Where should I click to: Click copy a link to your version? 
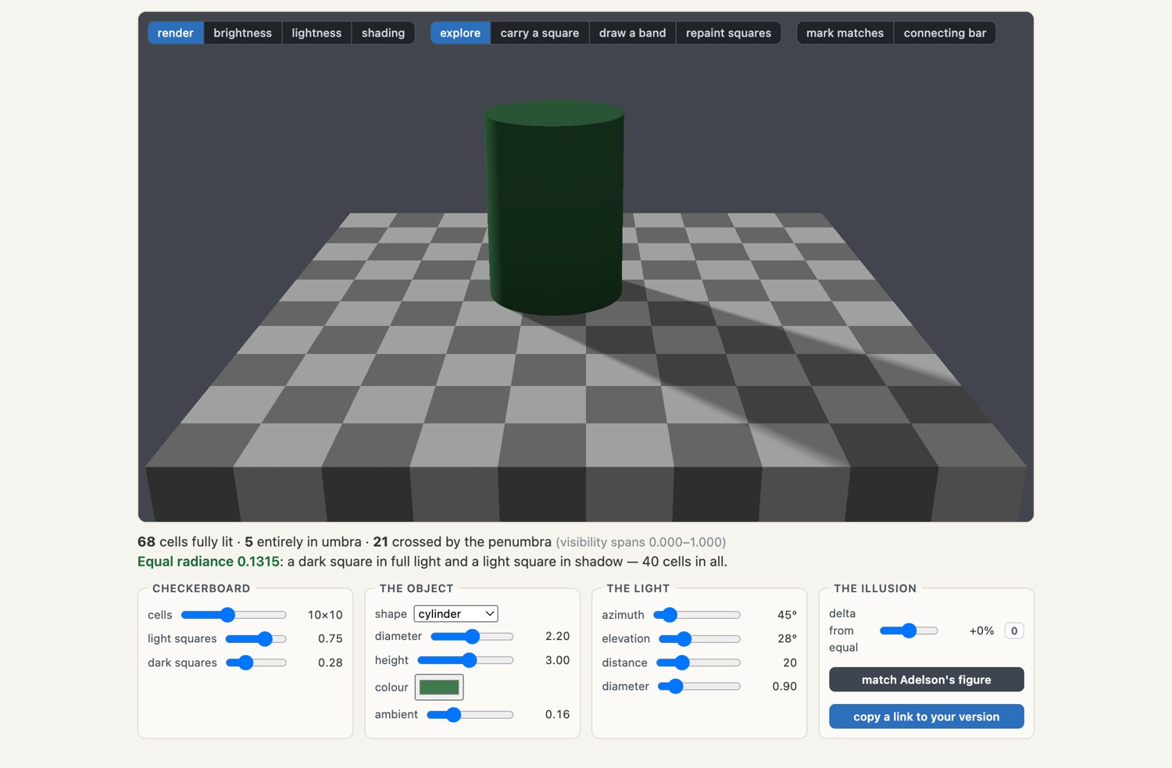[x=927, y=716]
